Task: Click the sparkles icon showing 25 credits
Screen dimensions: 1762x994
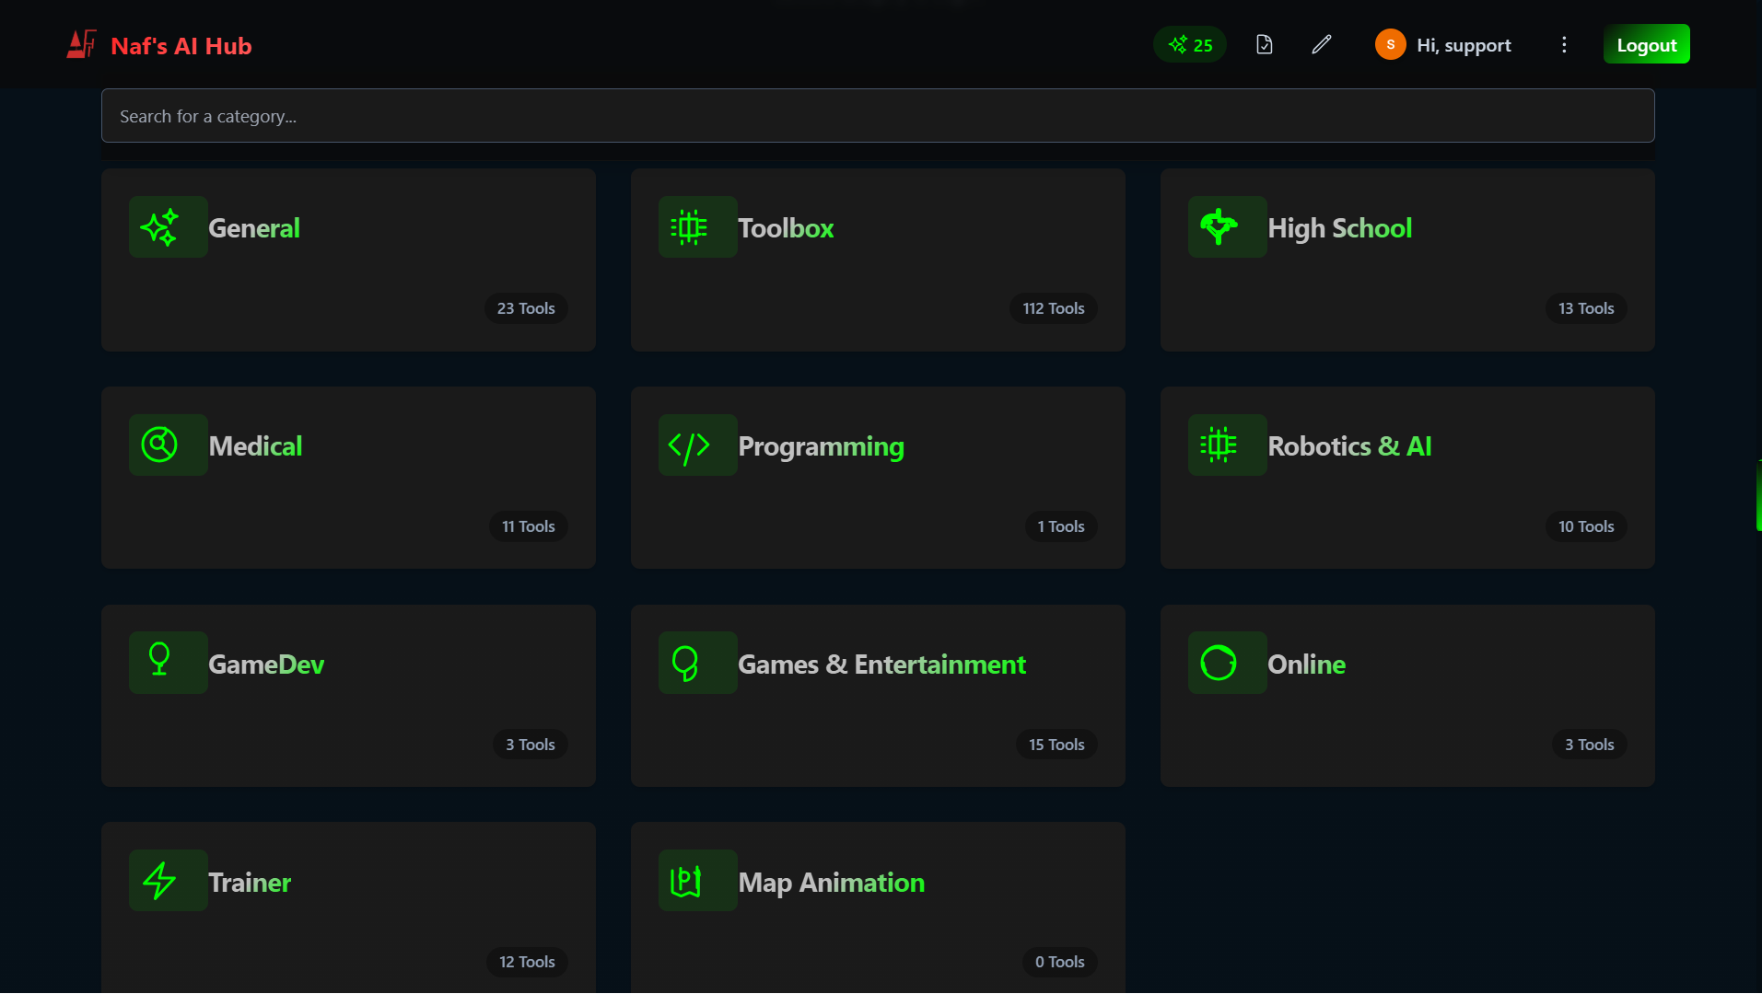Action: (1188, 43)
